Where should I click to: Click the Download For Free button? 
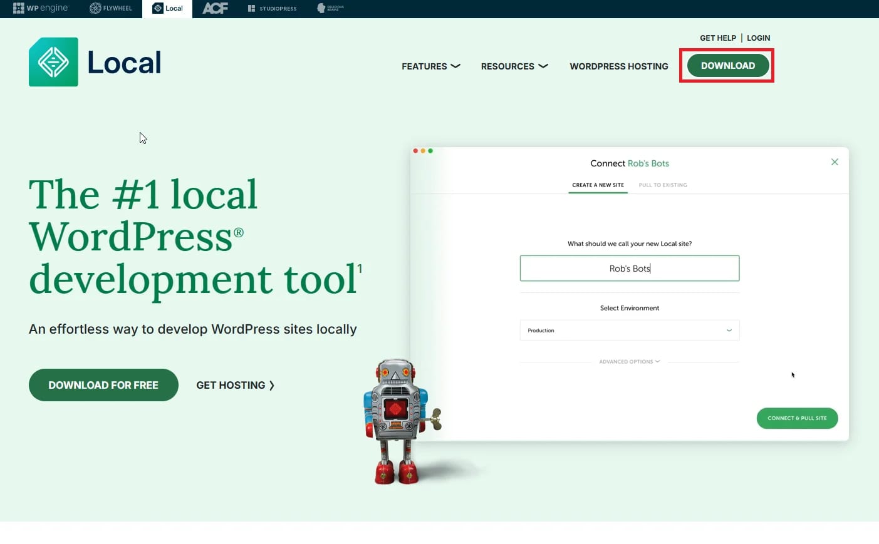(x=103, y=384)
